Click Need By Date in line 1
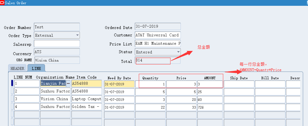Screen dimensions: 308x126 tap(119, 84)
